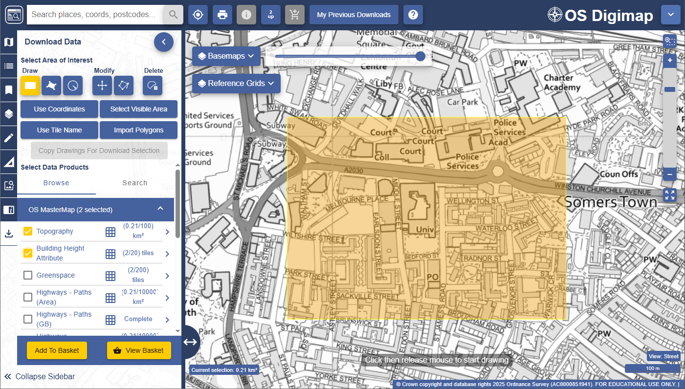The height and width of the screenshot is (389, 685).
Task: Click the locate my position icon
Action: (x=198, y=15)
